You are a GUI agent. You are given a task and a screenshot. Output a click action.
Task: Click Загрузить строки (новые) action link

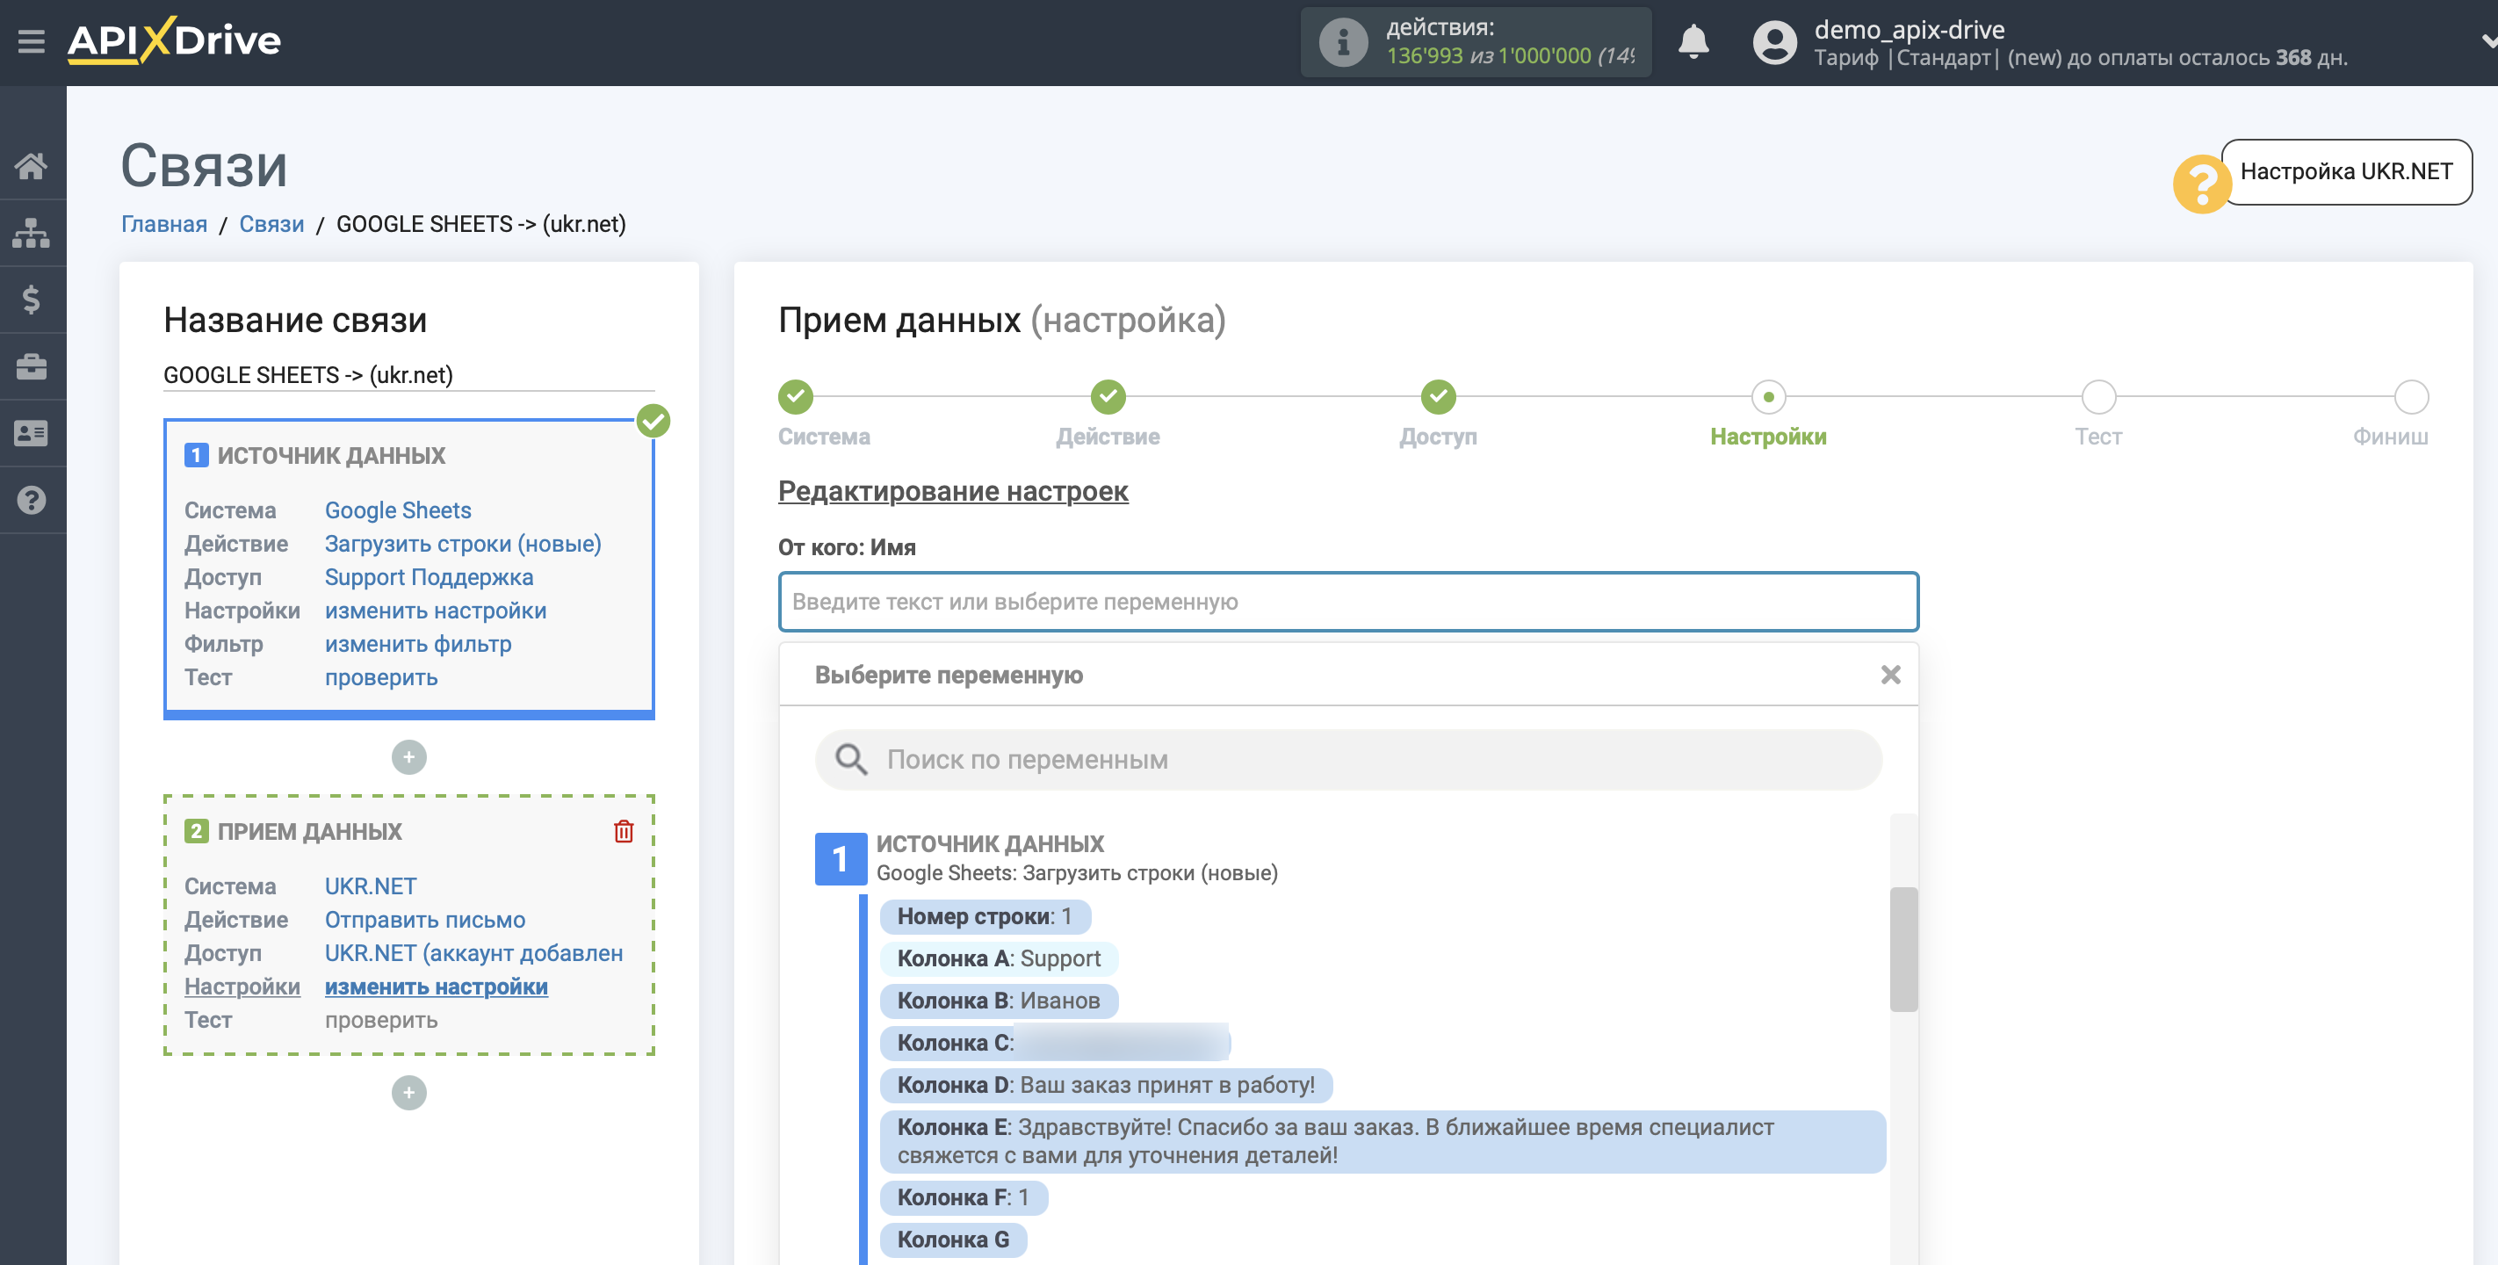click(463, 543)
